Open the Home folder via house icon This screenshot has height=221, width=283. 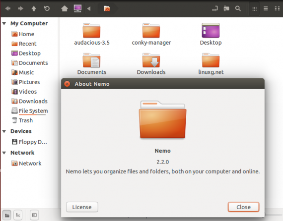(65, 8)
